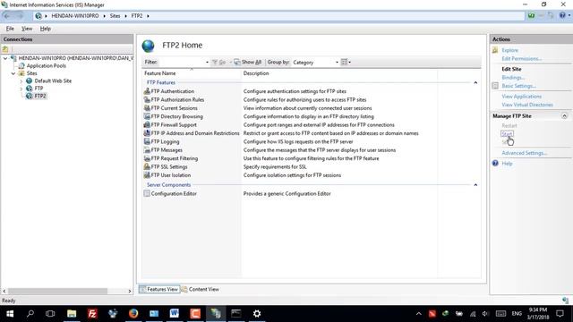Open Configuration Editor feature icon
Image resolution: width=573 pixels, height=322 pixels.
[x=147, y=193]
